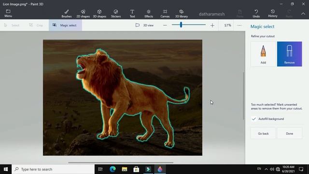
Task: Open Task View on the taskbar
Action: point(100,169)
